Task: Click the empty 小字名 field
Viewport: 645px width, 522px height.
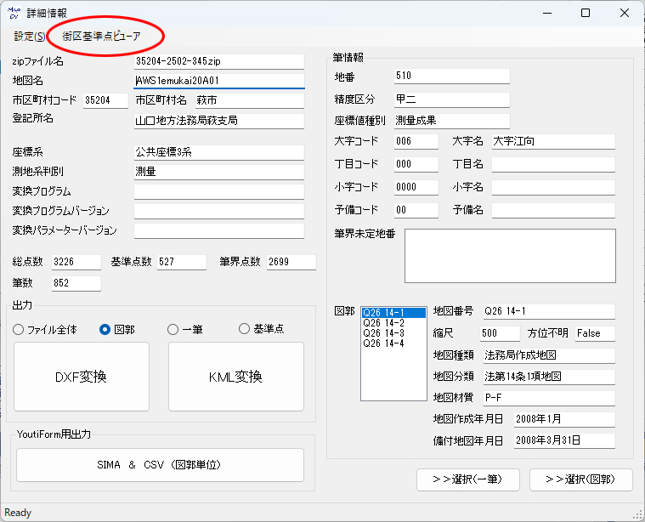Action: click(x=553, y=187)
